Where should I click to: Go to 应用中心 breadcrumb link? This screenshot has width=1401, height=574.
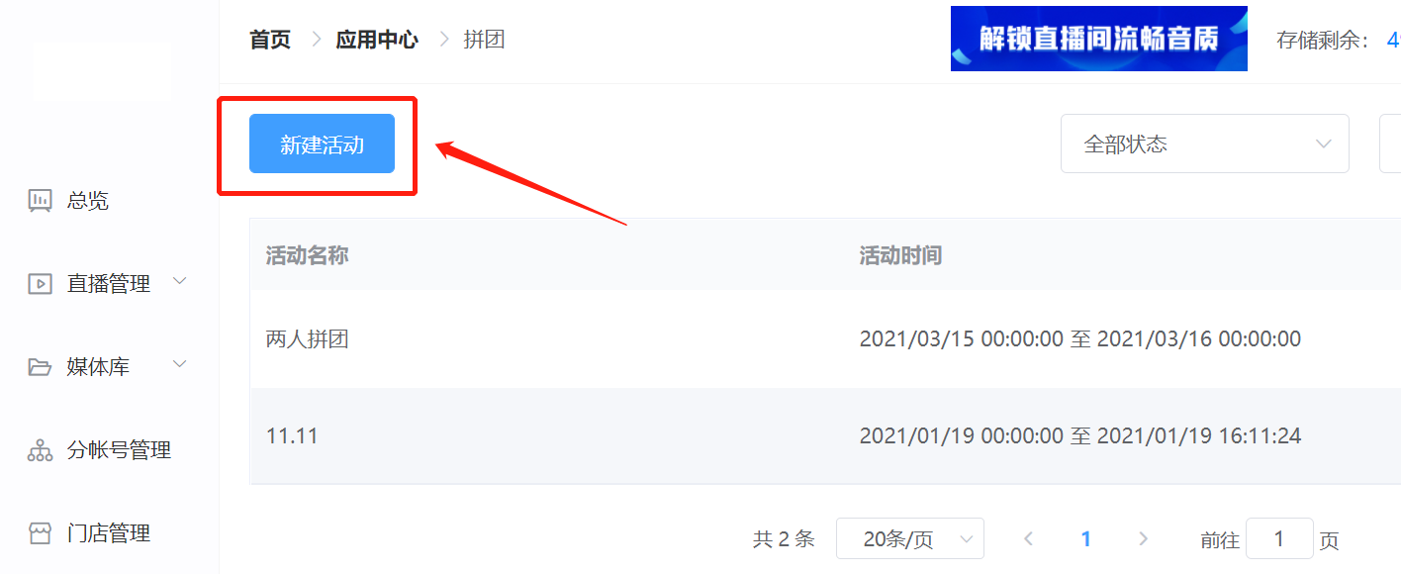[377, 40]
